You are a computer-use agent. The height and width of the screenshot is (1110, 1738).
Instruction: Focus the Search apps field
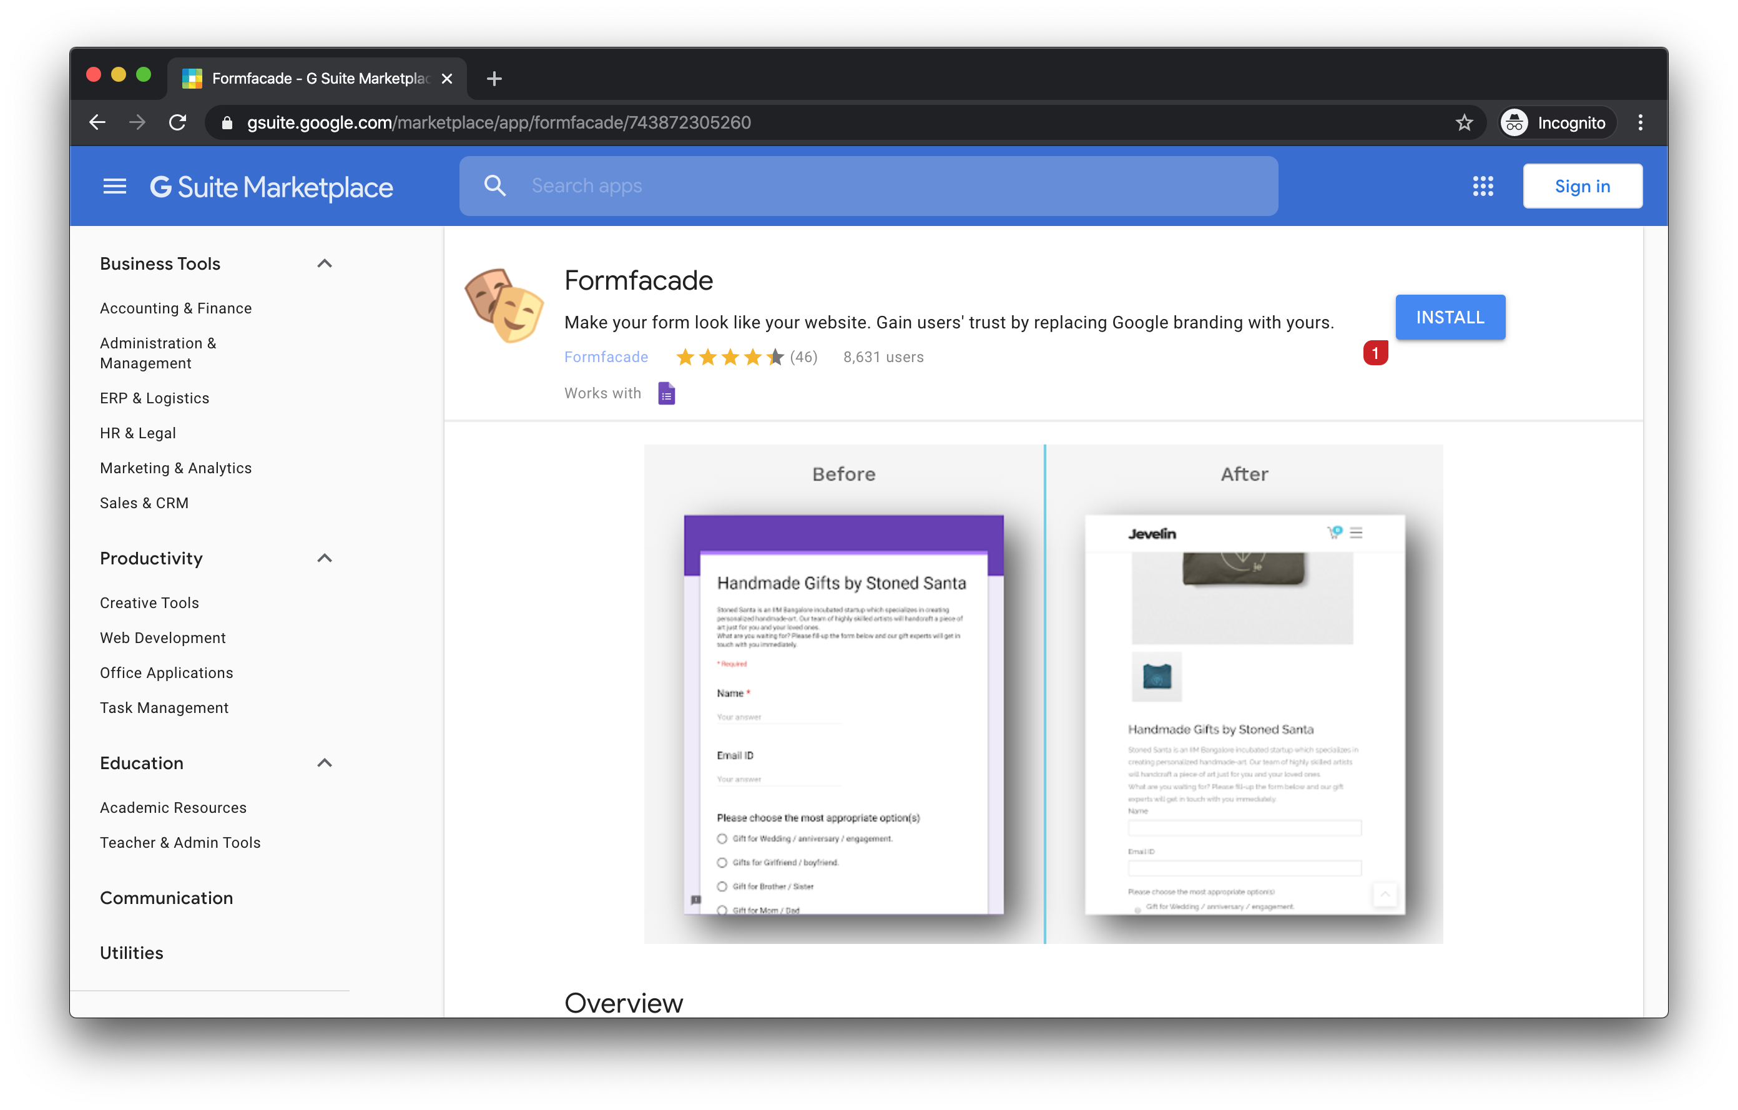[868, 186]
